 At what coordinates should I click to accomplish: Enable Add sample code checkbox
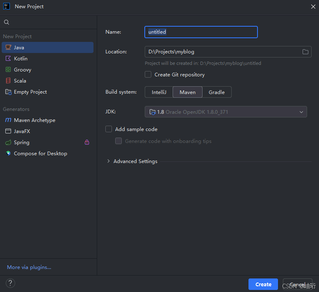click(x=109, y=129)
